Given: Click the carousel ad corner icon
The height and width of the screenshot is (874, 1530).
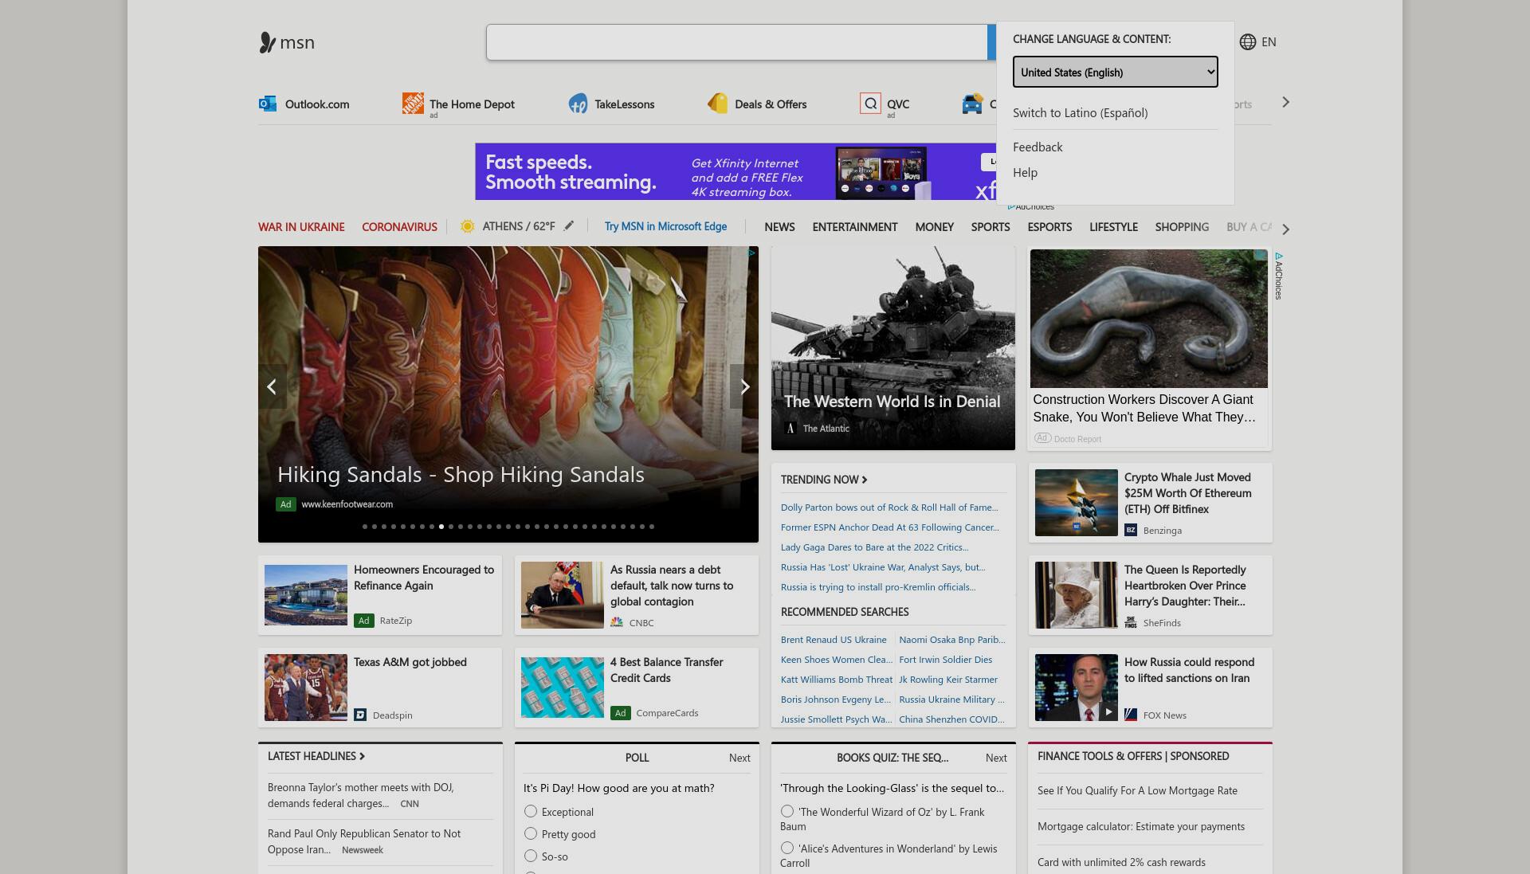Looking at the screenshot, I should tap(751, 253).
